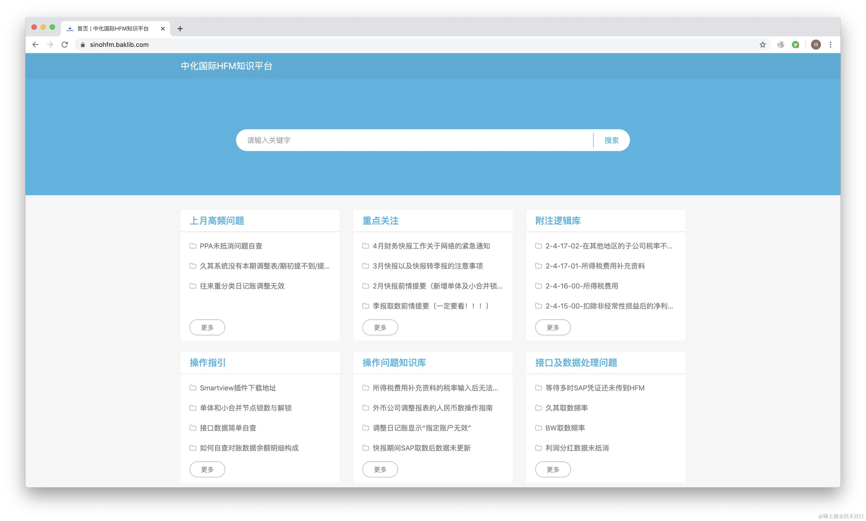
Task: Bookmark this page with star icon
Action: (x=762, y=45)
